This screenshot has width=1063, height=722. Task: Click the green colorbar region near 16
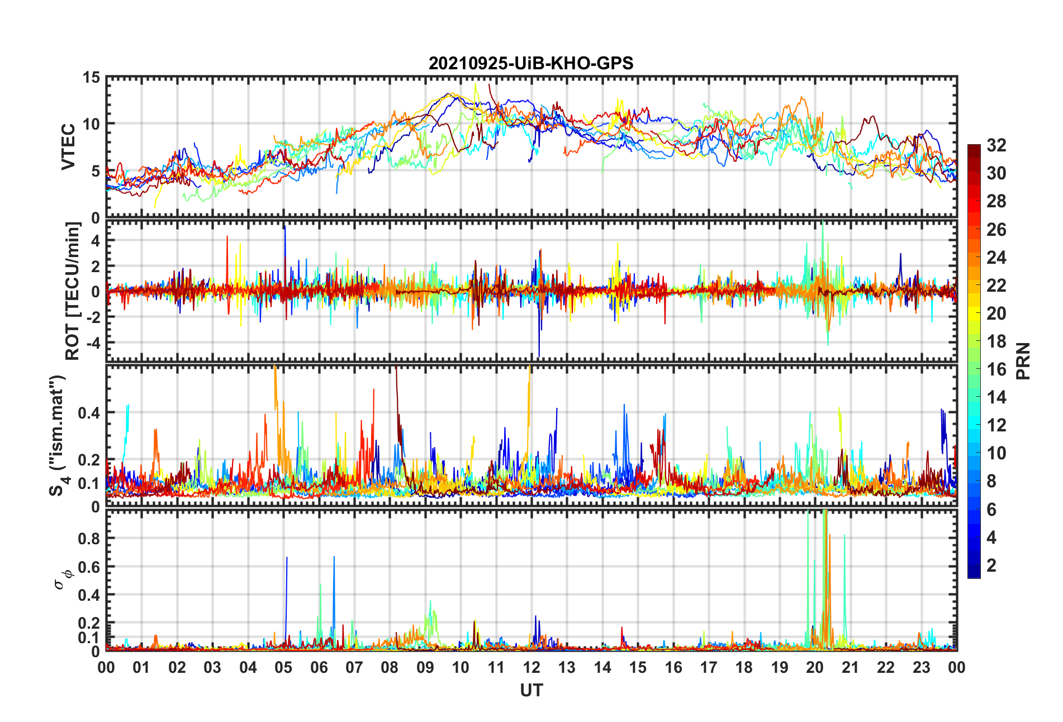(974, 369)
